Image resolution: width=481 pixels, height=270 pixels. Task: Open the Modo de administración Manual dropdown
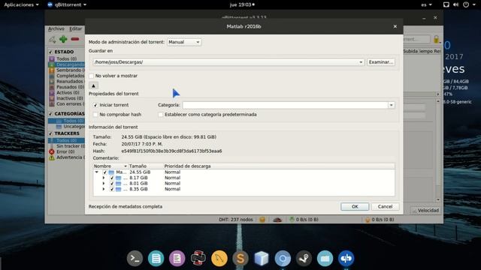pos(184,42)
